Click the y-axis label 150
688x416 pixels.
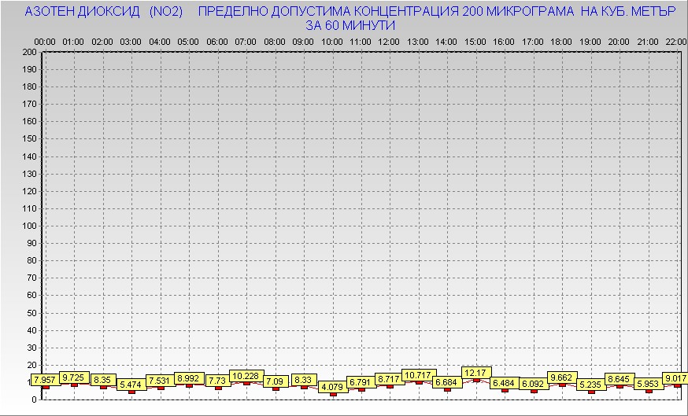pyautogui.click(x=29, y=139)
